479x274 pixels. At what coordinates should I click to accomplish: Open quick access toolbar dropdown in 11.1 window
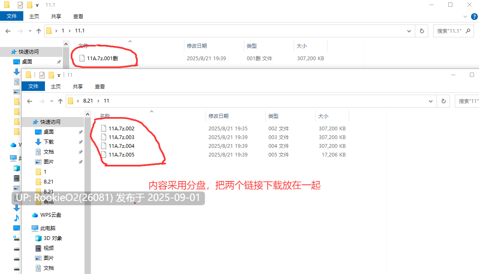point(37,5)
